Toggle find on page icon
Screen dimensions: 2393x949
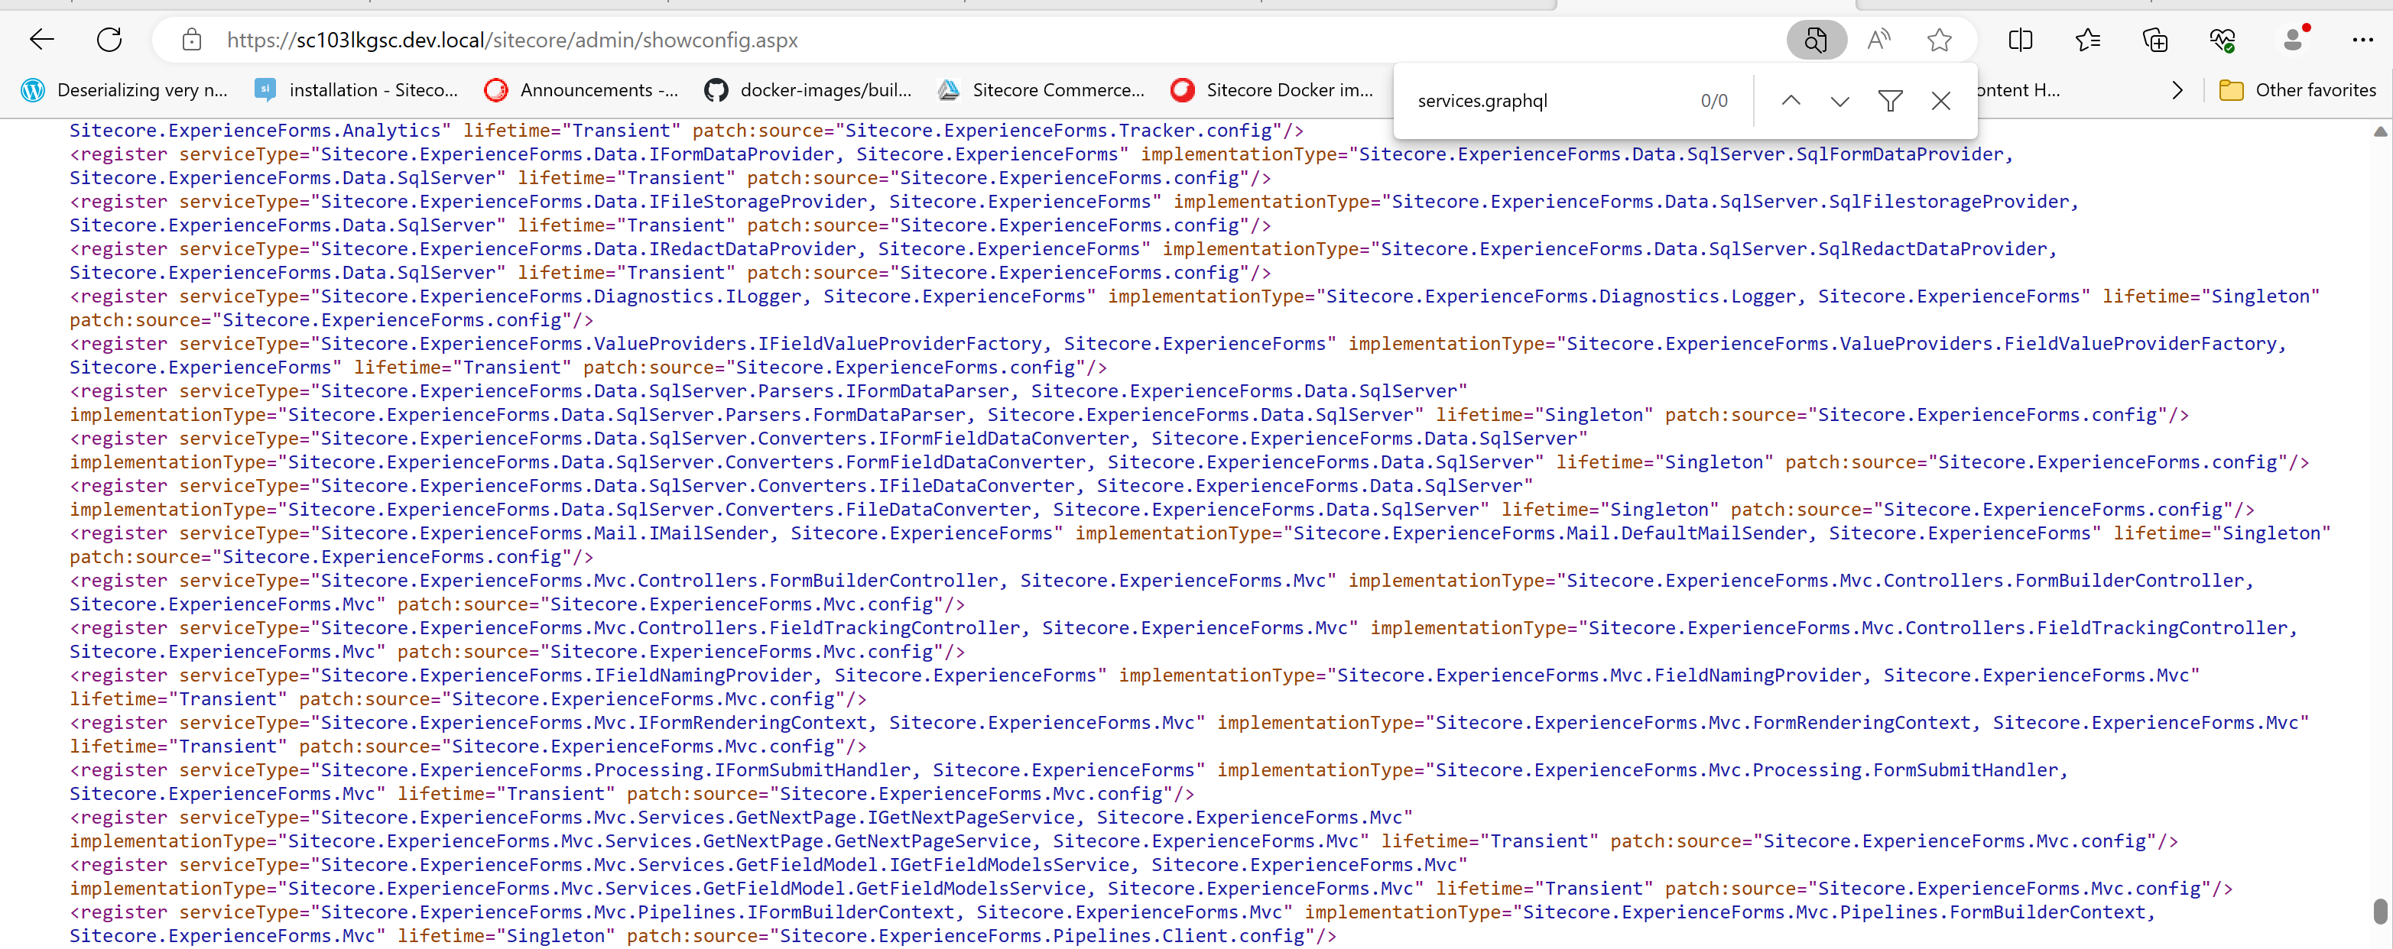pyautogui.click(x=1815, y=40)
